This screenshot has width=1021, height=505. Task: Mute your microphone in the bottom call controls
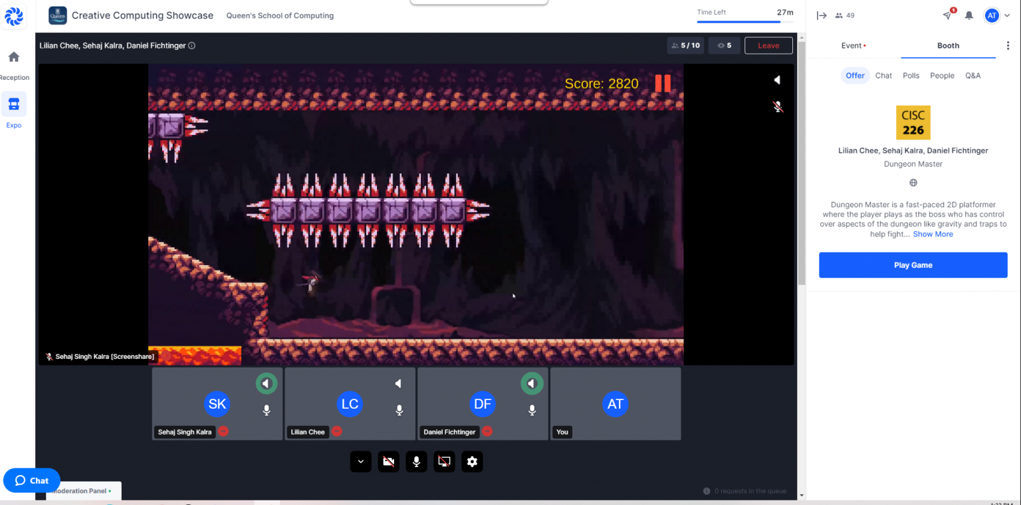point(416,462)
